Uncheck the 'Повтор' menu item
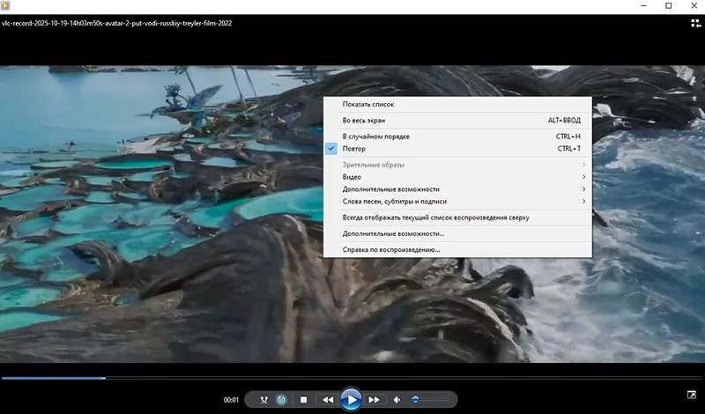The height and width of the screenshot is (414, 705). 457,149
